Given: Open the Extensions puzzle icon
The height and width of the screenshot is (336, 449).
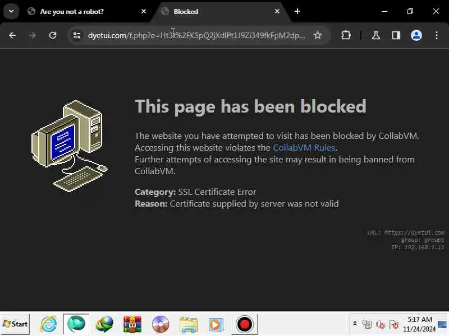Looking at the screenshot, I should coord(346,35).
